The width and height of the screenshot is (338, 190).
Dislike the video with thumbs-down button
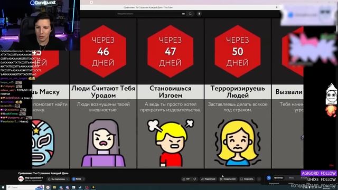[195, 179]
